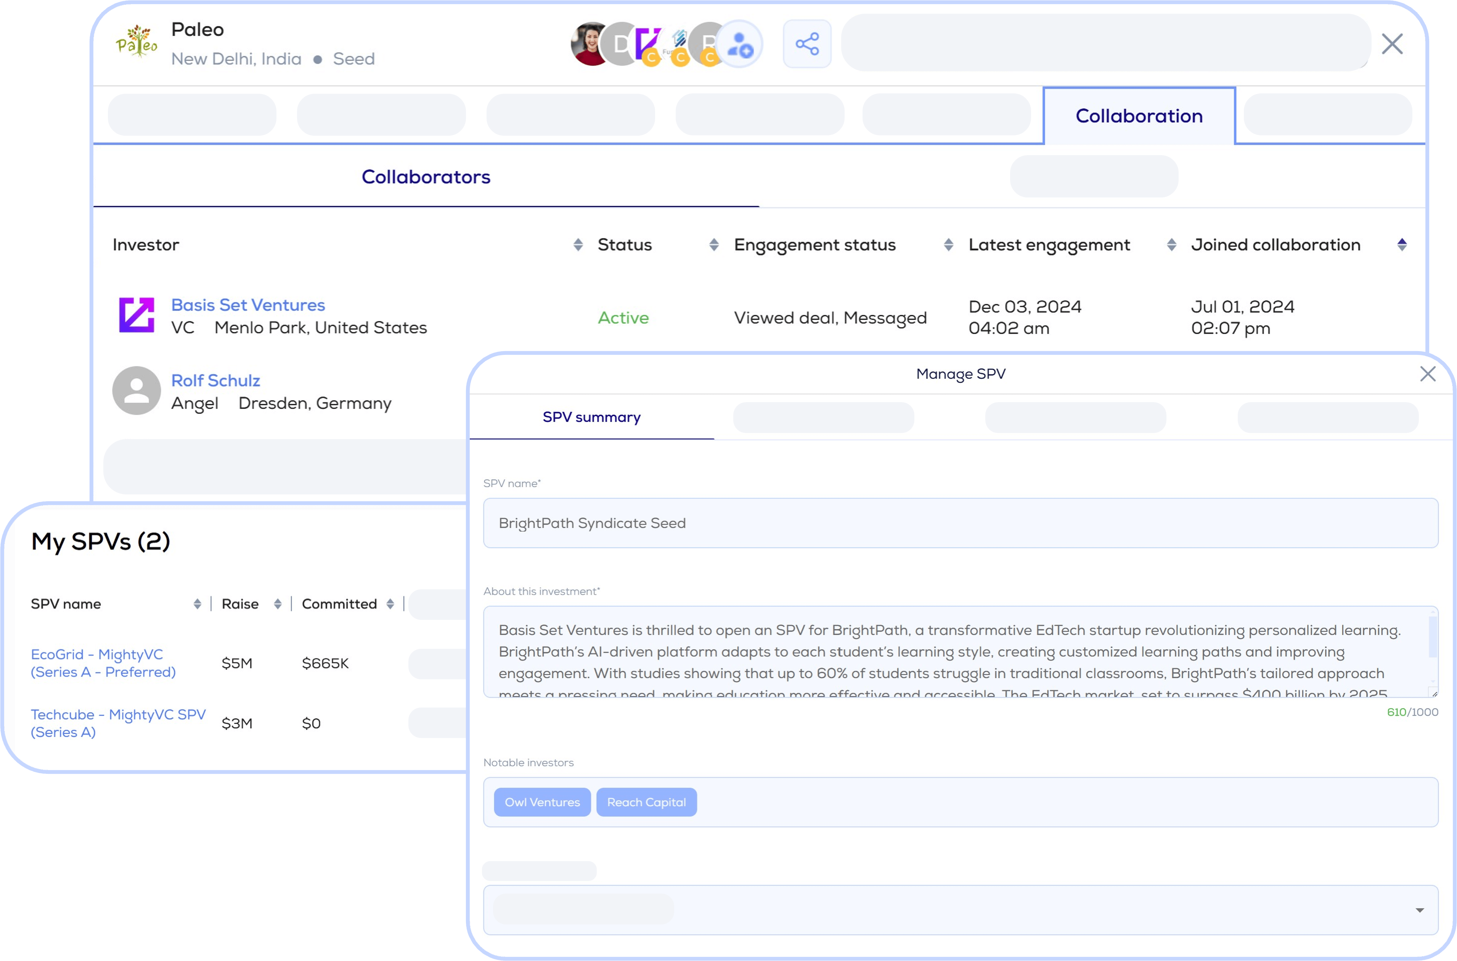Click the add collaborator person icon
Image resolution: width=1457 pixels, height=961 pixels.
tap(740, 44)
